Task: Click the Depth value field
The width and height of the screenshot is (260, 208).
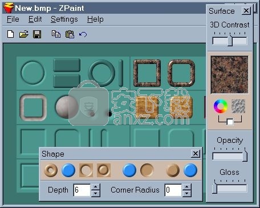Action: pyautogui.click(x=82, y=190)
